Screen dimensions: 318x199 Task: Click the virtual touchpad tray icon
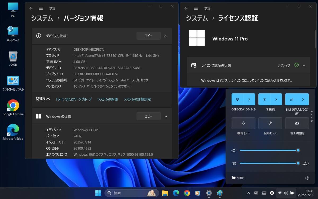click(264, 193)
